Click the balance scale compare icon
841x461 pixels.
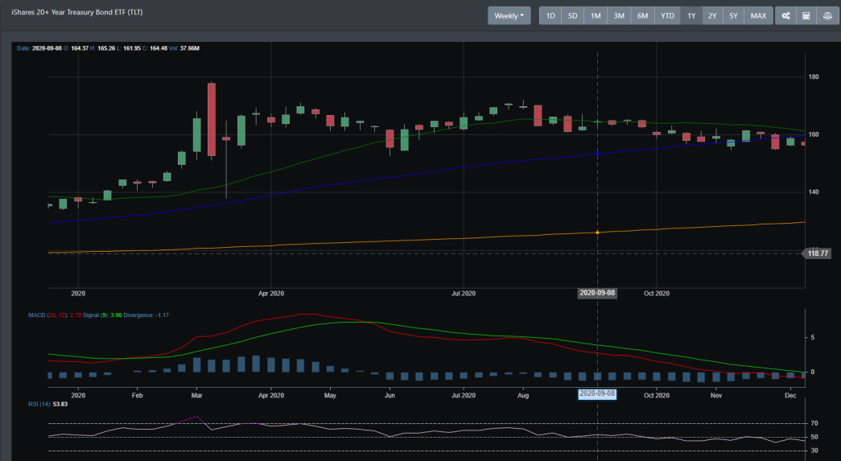(x=827, y=15)
